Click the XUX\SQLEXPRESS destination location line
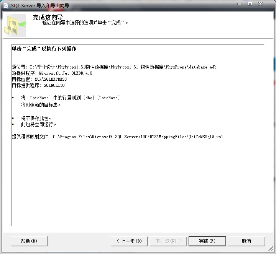 [x=39, y=79]
